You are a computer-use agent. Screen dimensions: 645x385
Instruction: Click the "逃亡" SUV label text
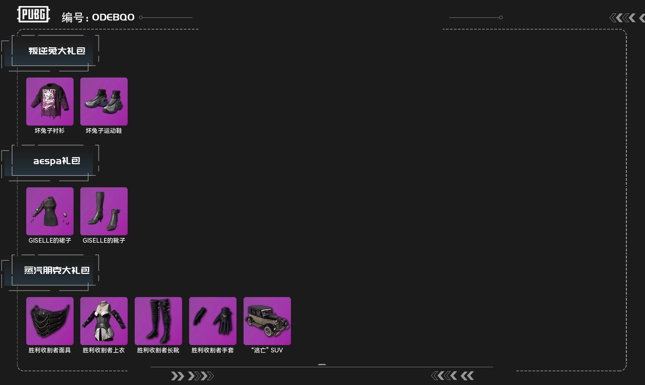[267, 350]
